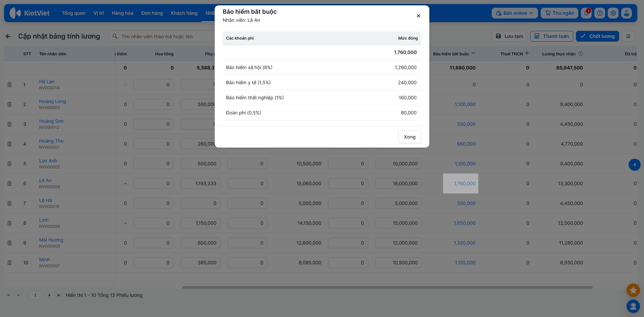This screenshot has width=644, height=317.
Task: Expand the Thuế TNCN column plus
Action: click(527, 53)
